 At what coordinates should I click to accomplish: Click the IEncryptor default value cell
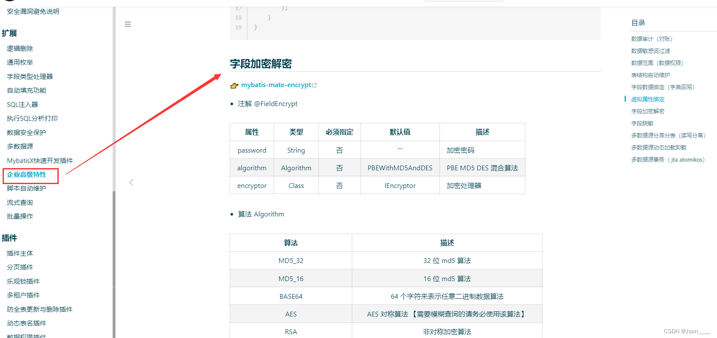click(x=400, y=185)
